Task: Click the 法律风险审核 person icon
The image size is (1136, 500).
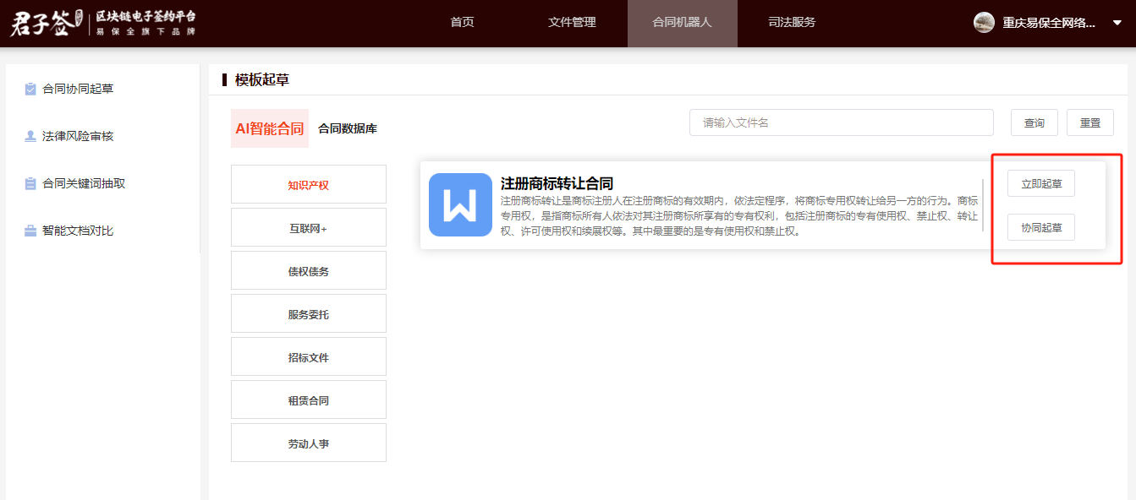Action: [30, 136]
